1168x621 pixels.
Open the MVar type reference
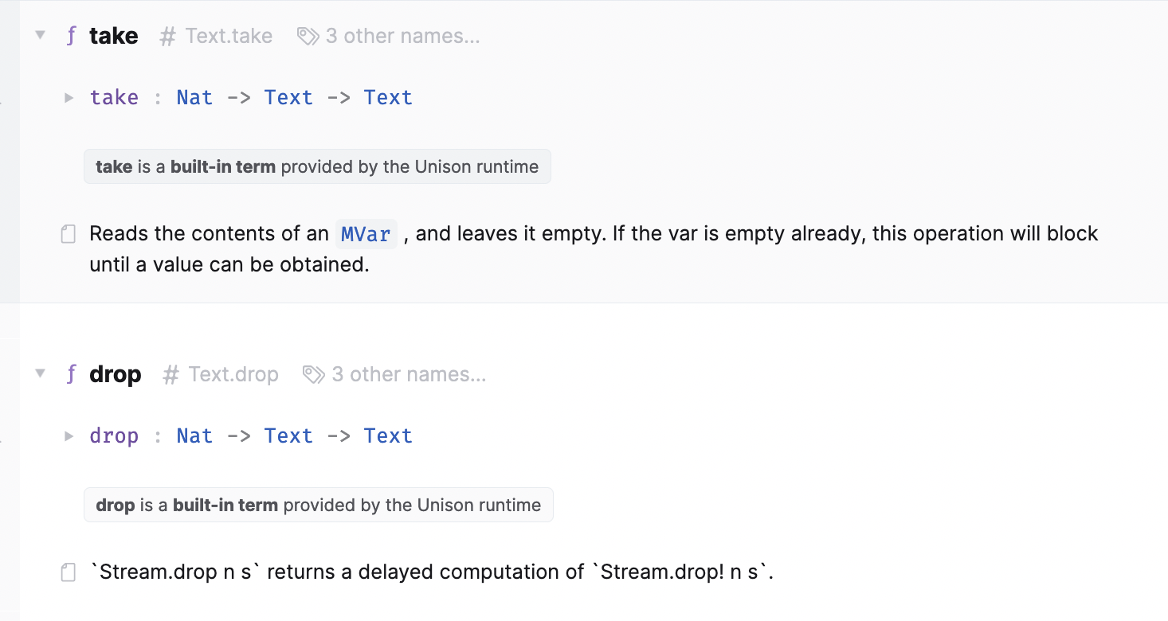366,233
